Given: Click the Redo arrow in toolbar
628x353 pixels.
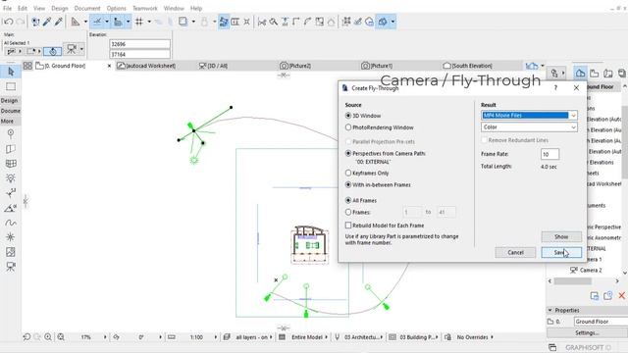Looking at the screenshot, I should 20,22.
